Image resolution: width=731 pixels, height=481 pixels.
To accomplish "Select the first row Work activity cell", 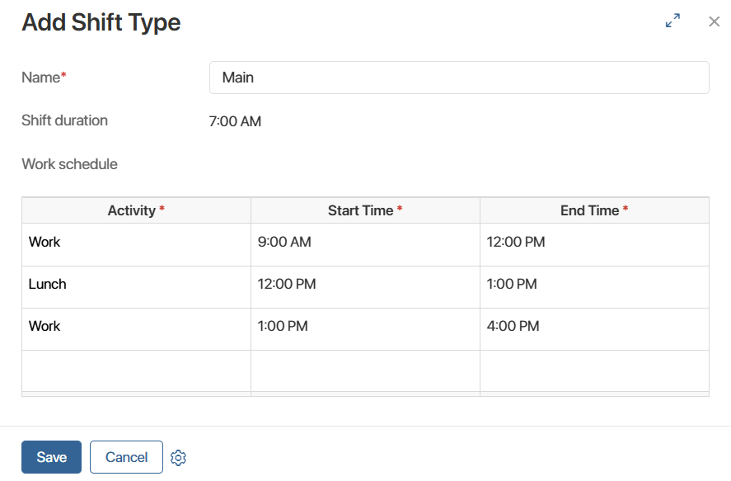I will pos(136,243).
